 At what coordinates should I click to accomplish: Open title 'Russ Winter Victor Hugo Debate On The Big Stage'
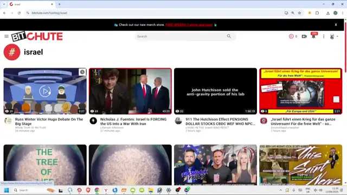click(49, 121)
